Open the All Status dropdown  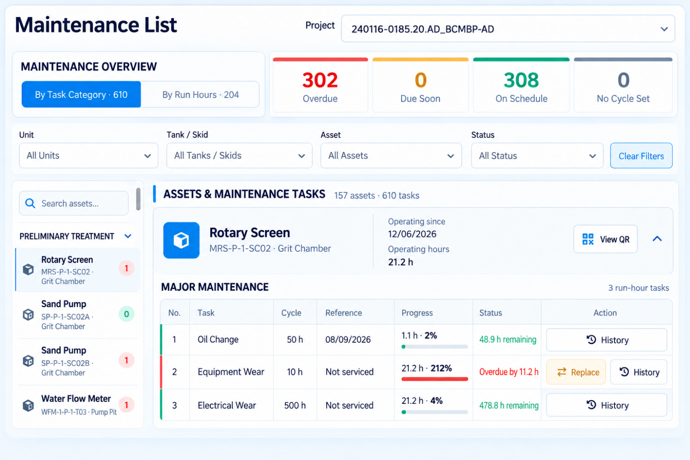537,155
